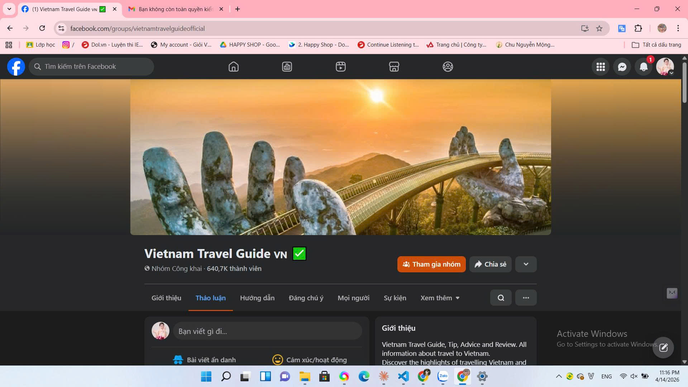Click the floating panel icon above Activate Windows
Viewport: 688px width, 387px height.
672,293
